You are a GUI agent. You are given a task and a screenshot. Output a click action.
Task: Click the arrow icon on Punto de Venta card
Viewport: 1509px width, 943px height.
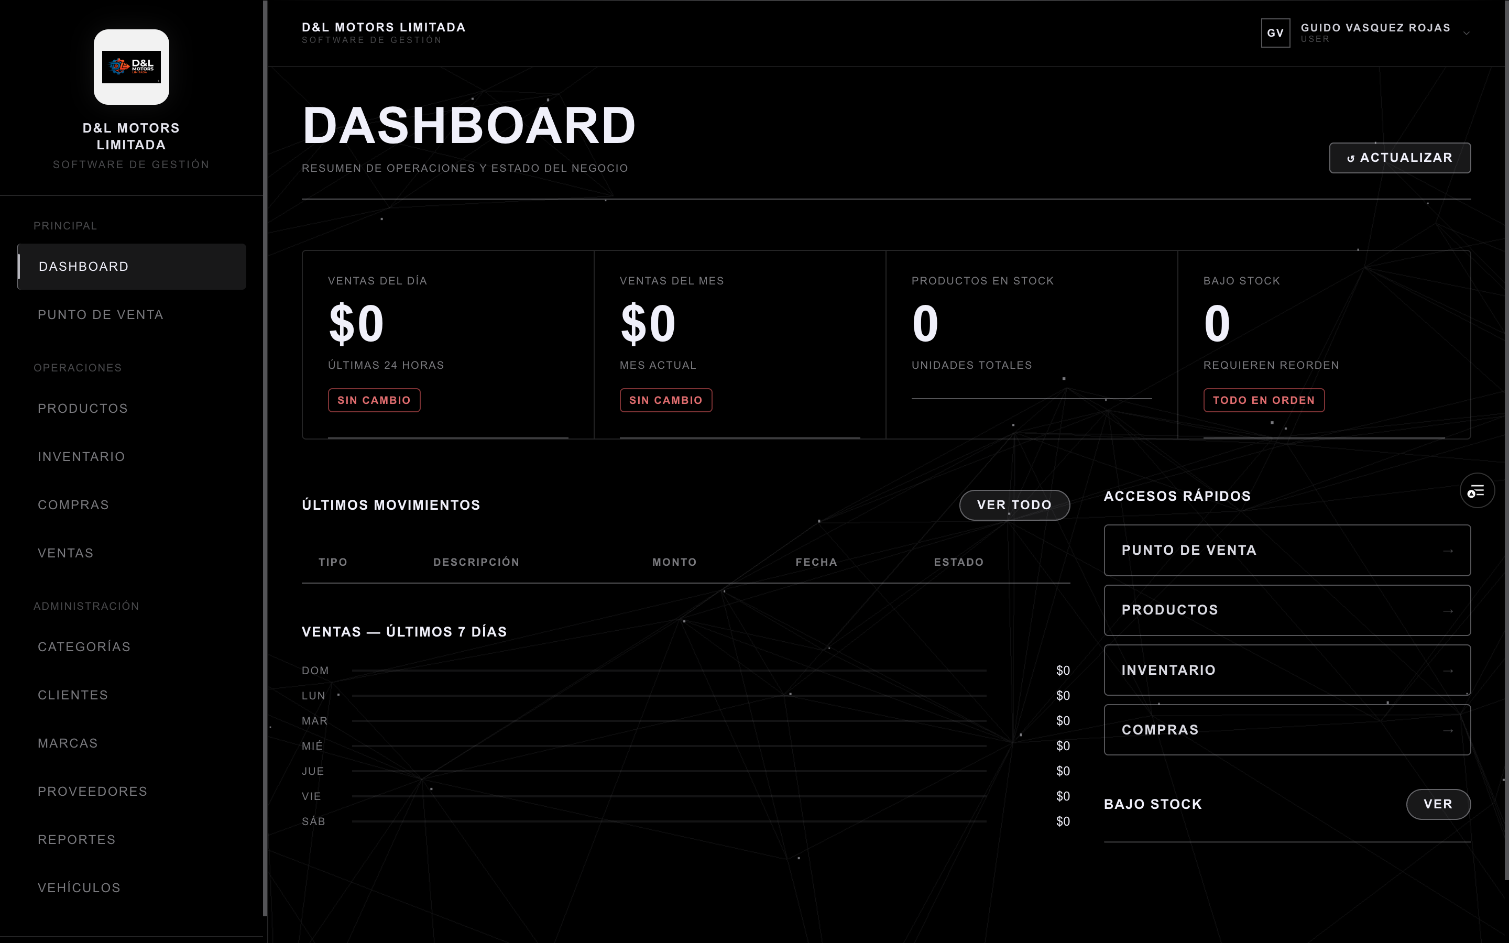(1448, 551)
